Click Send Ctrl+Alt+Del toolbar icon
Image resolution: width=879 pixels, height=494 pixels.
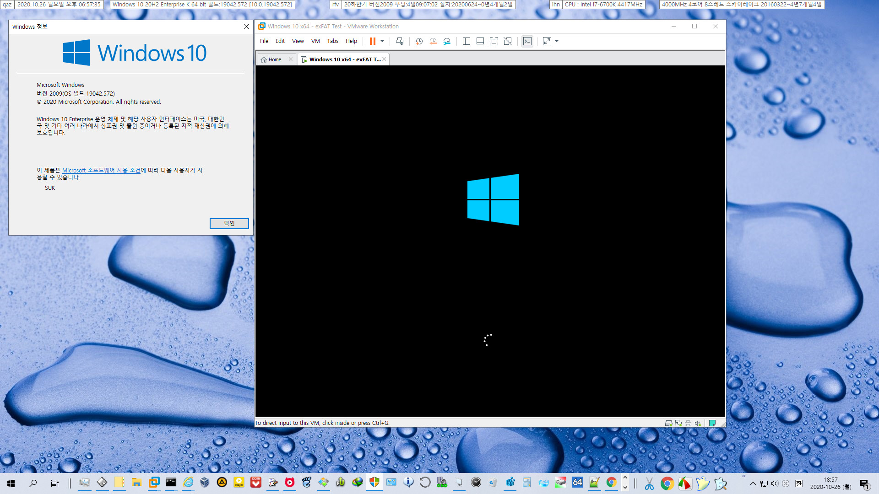(x=400, y=41)
